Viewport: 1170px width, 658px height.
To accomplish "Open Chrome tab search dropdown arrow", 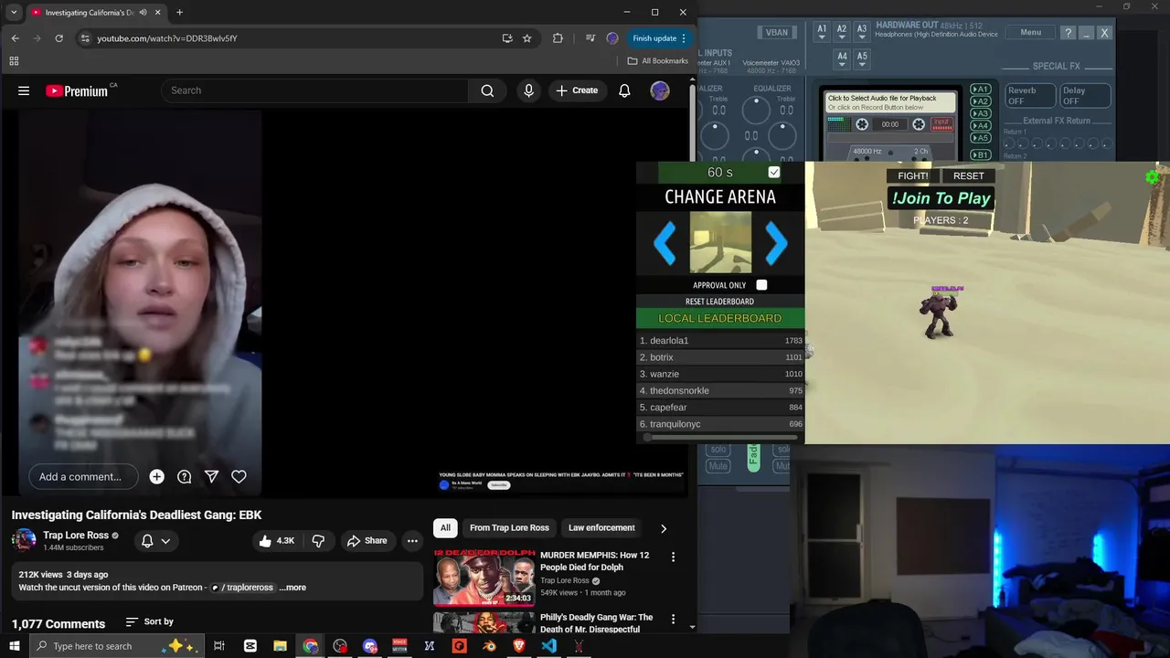I will pyautogui.click(x=14, y=13).
